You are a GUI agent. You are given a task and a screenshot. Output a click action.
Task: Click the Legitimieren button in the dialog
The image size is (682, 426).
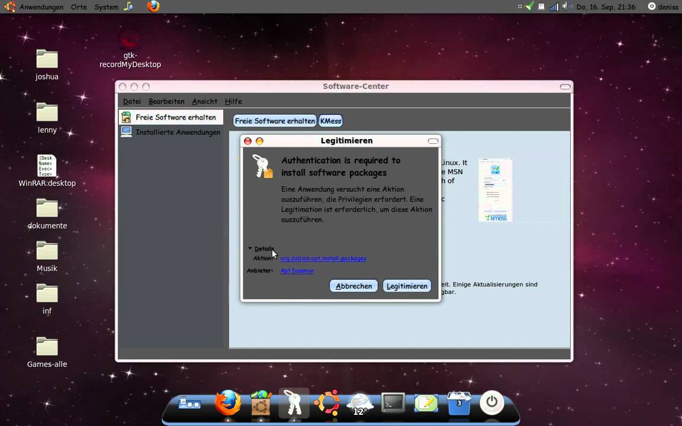coord(407,286)
